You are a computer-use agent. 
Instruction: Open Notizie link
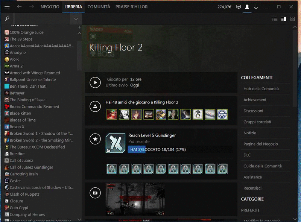coord(250,133)
